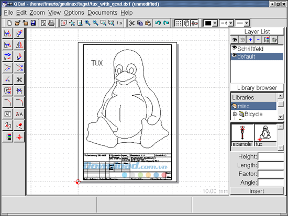
Task: Delete empty layers with trash icon
Action: coord(274,40)
